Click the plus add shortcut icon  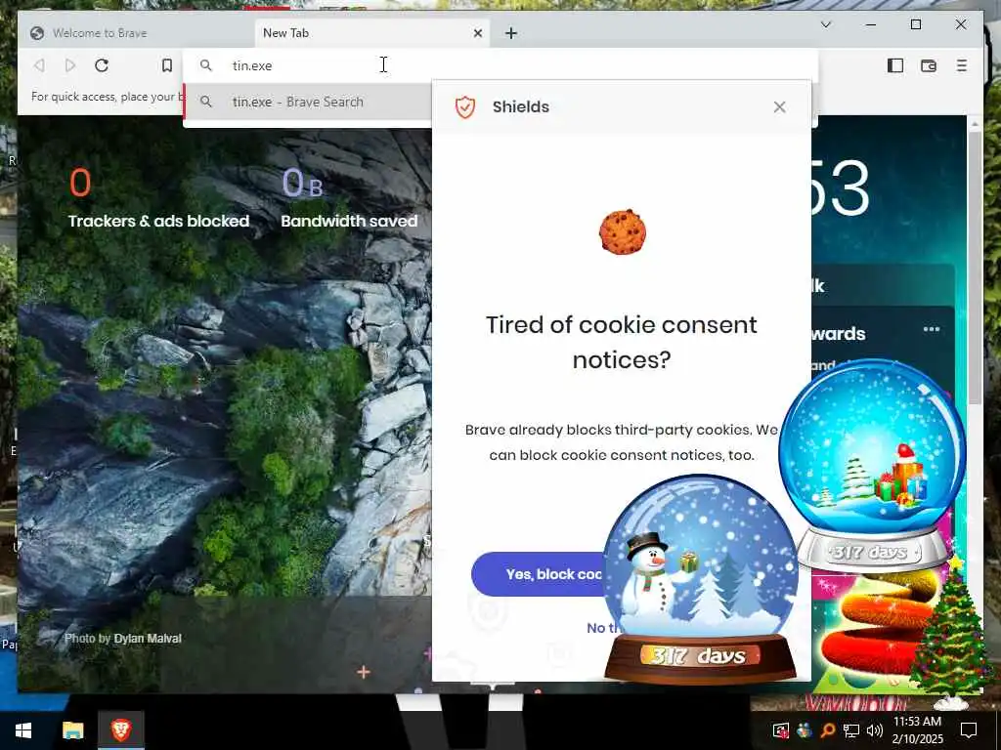(364, 672)
